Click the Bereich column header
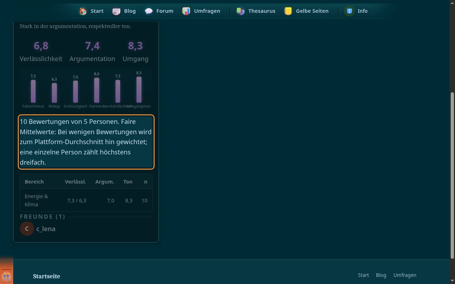The image size is (455, 284). coord(34,182)
